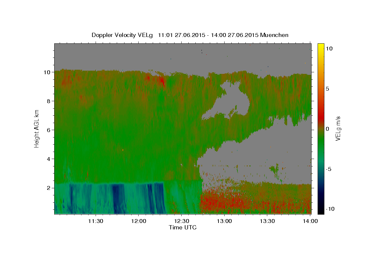Click the colorbar value 0
The height and width of the screenshot is (257, 385).
(328, 129)
